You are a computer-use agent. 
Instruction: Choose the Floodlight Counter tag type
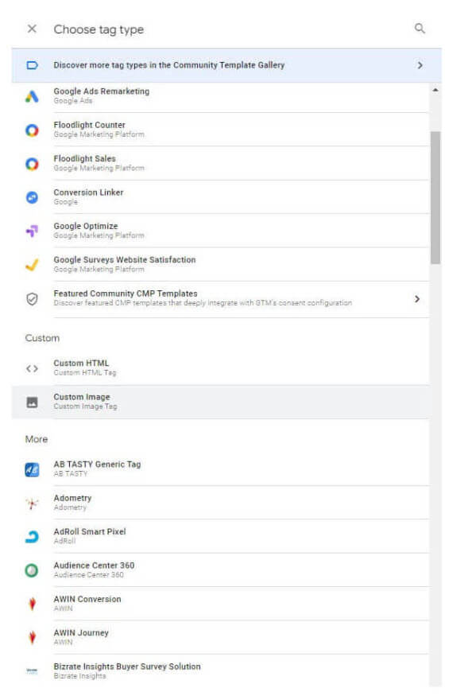click(x=220, y=130)
